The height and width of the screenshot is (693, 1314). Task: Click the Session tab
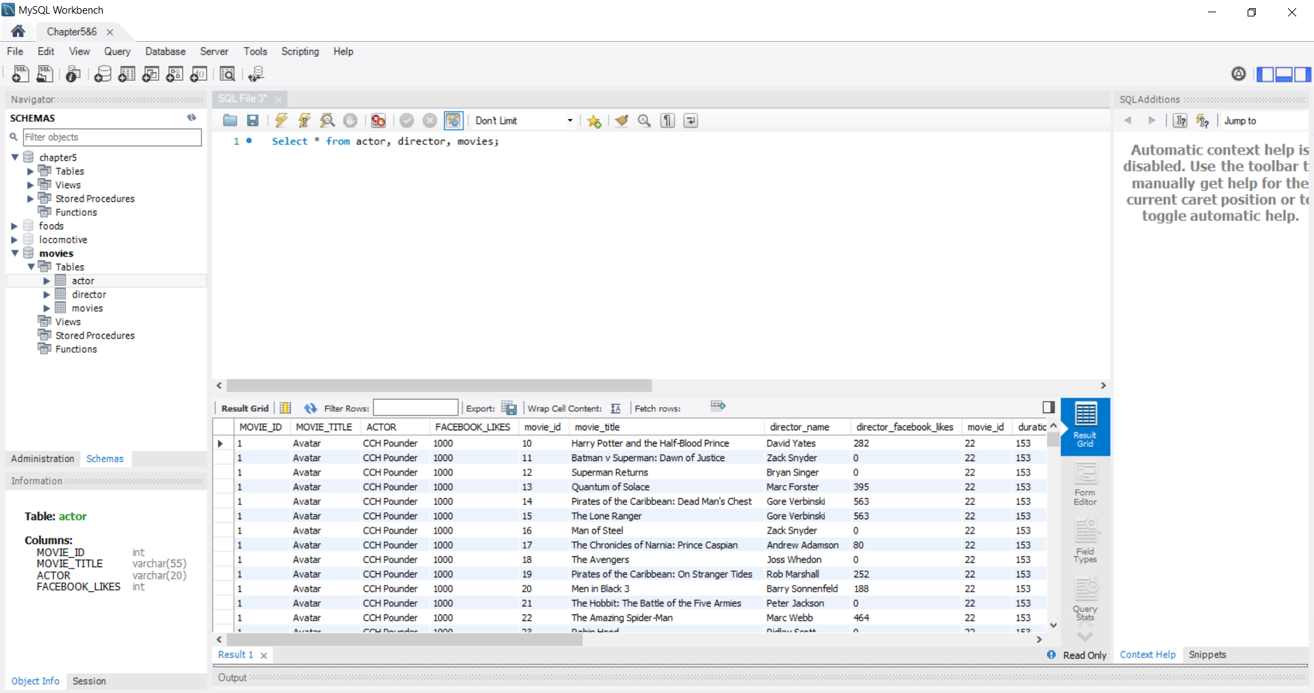tap(89, 681)
